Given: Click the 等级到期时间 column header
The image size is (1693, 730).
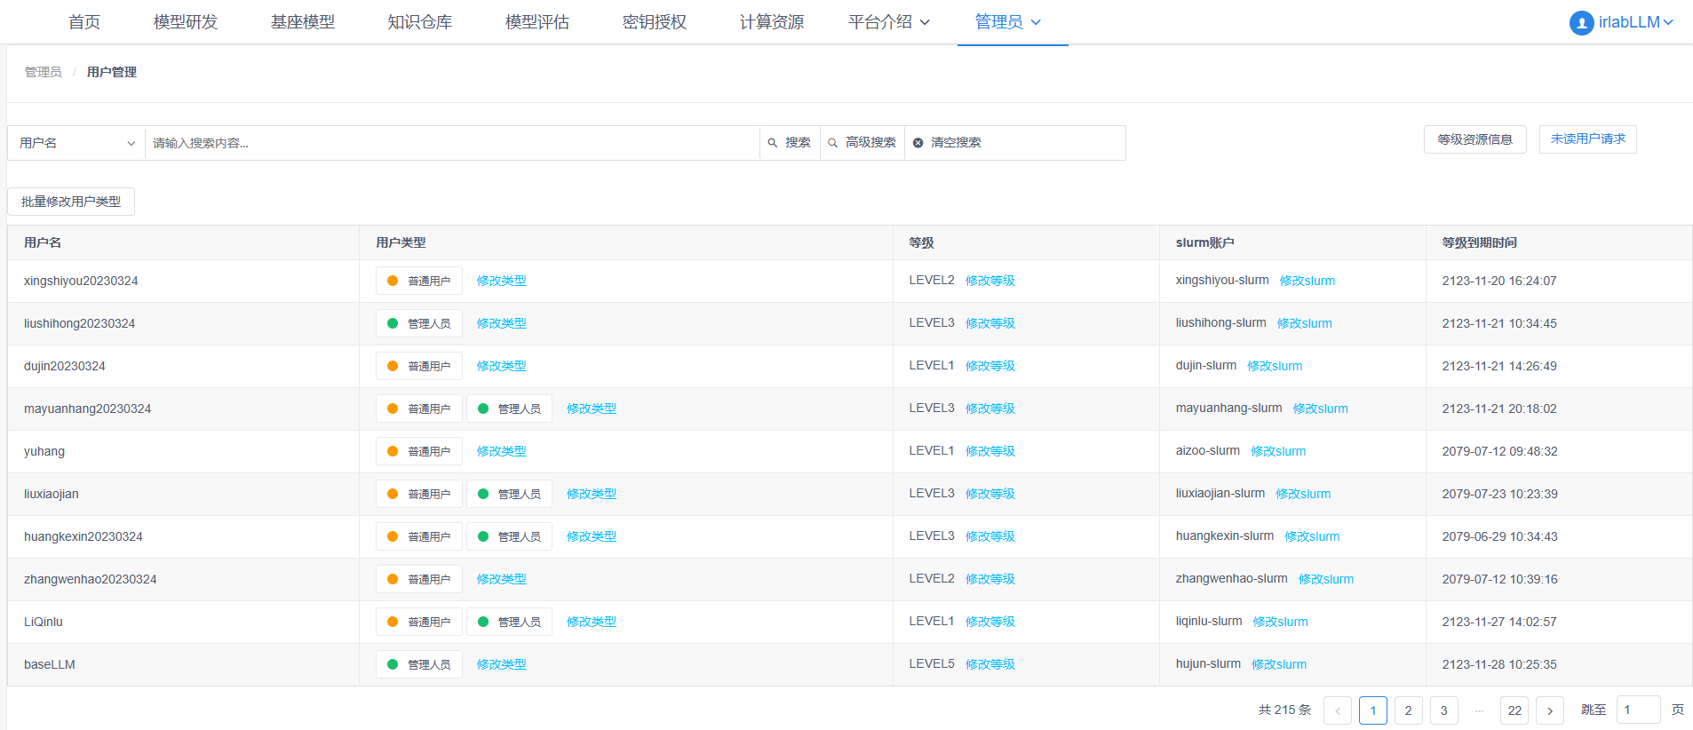Looking at the screenshot, I should pyautogui.click(x=1479, y=242).
